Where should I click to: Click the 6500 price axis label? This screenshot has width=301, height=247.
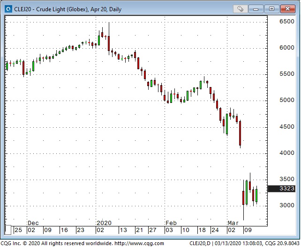tap(286, 22)
